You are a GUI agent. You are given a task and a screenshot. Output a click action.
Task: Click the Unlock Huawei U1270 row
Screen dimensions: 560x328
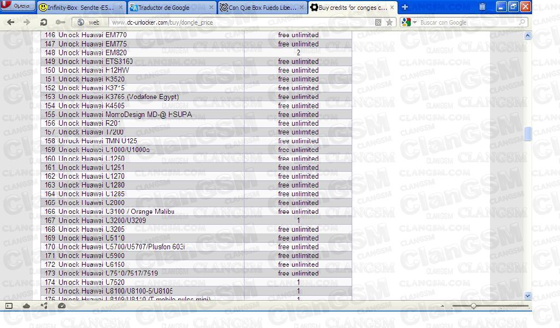click(196, 176)
